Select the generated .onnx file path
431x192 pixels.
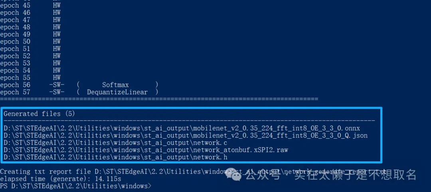tap(182, 128)
